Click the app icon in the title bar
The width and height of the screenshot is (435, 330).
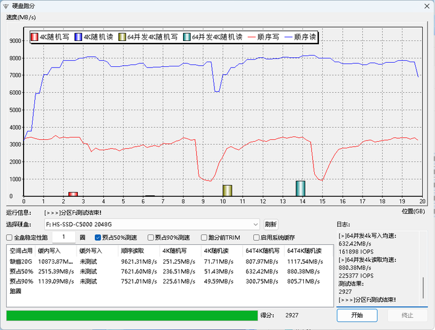click(x=6, y=5)
